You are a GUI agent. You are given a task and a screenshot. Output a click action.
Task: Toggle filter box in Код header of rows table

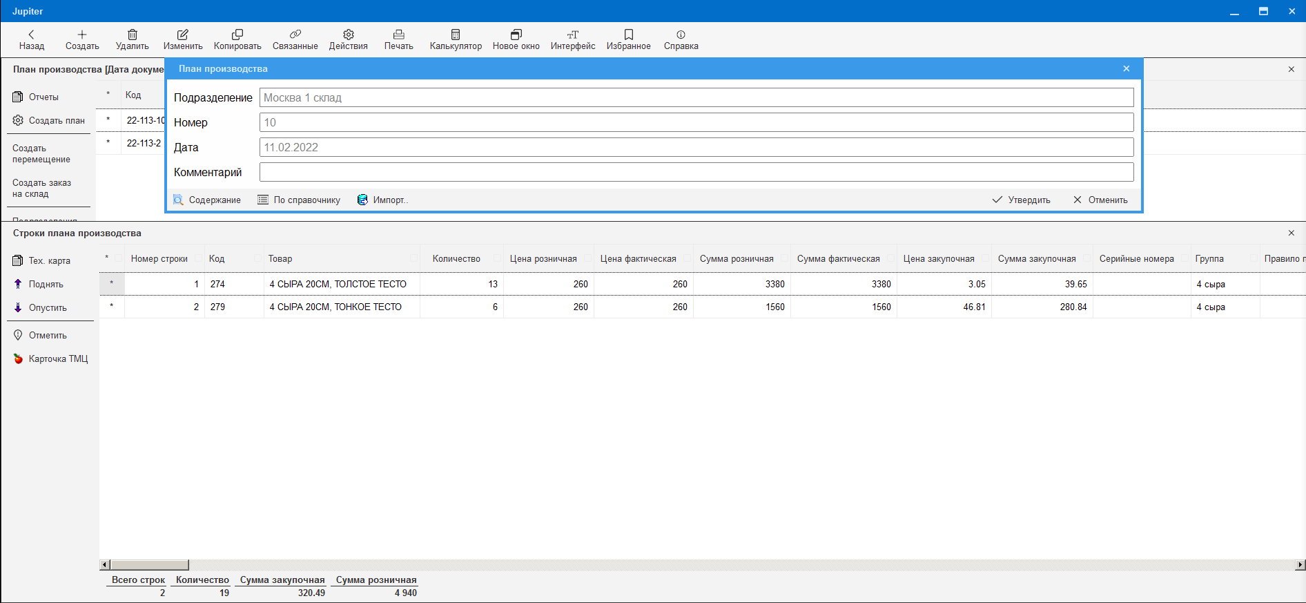click(257, 258)
